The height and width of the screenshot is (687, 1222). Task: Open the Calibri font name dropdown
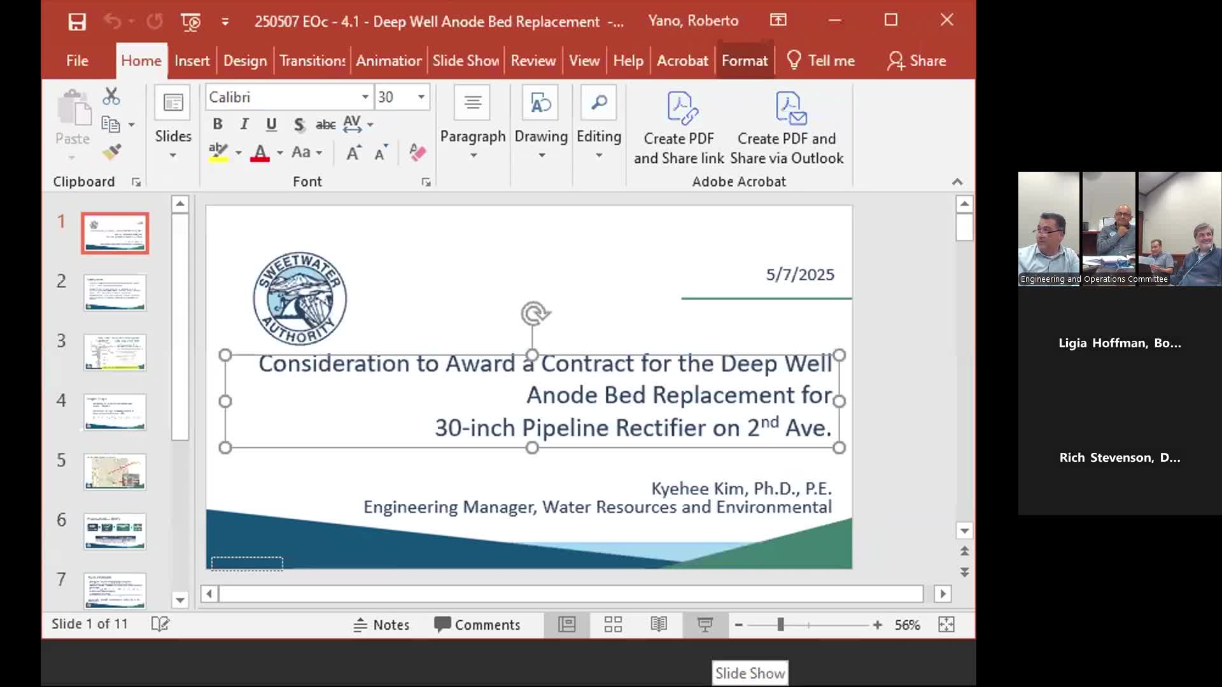(365, 97)
